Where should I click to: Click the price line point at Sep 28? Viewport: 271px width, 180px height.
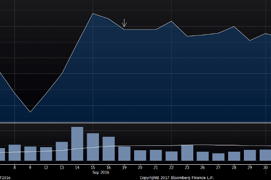click(234, 27)
